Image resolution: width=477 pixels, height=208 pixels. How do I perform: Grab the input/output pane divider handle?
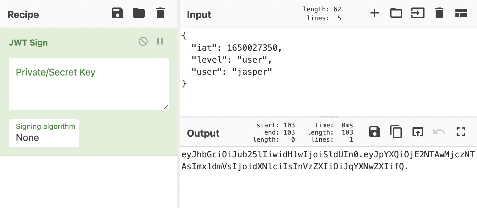(328, 117)
